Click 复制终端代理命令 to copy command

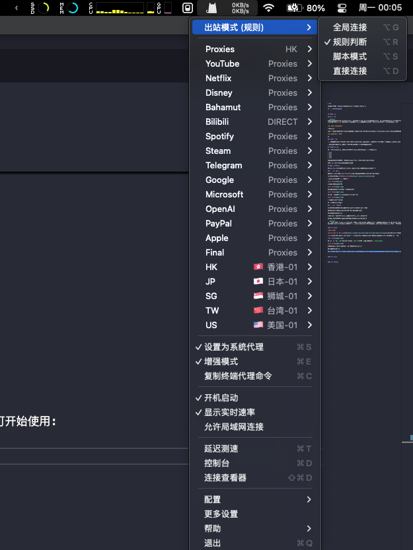coord(238,376)
